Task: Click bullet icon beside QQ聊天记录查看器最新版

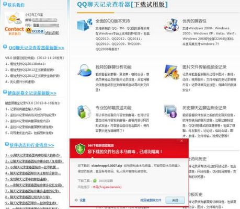Action: click(5, 47)
